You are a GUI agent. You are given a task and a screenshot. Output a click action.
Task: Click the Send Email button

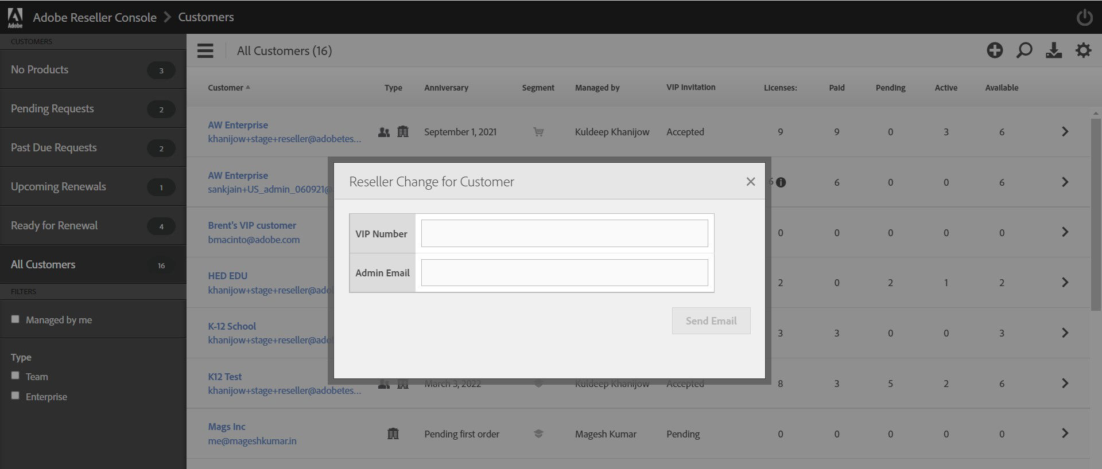pos(711,321)
